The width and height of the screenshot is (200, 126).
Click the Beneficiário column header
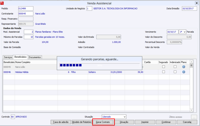click(x=9, y=62)
